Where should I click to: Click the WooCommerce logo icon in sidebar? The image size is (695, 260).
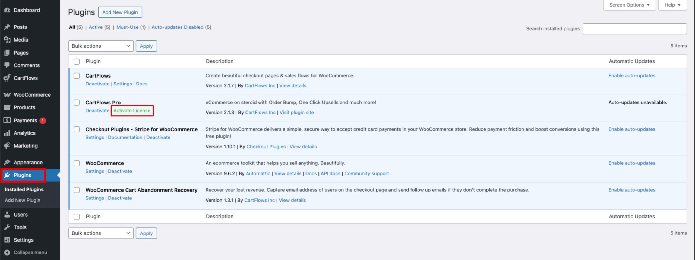pos(7,95)
